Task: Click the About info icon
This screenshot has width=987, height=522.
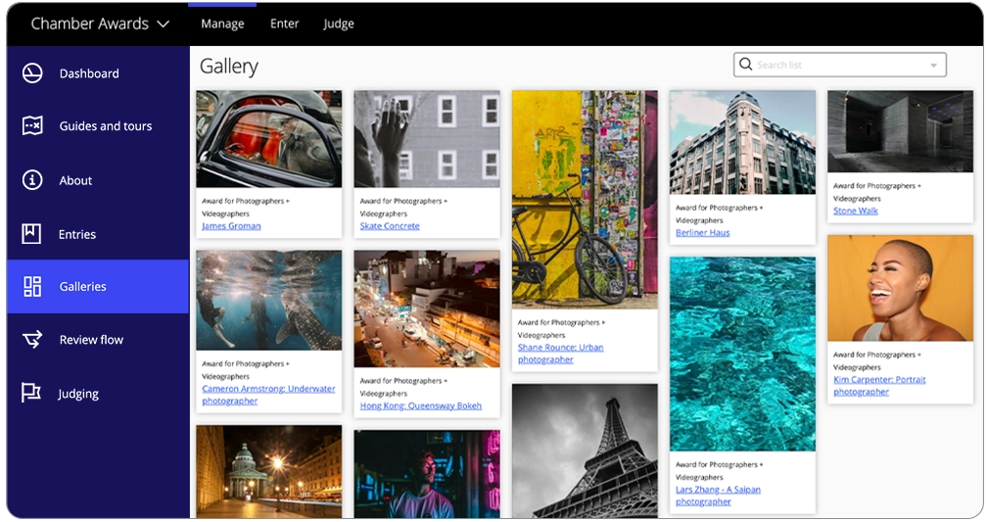Action: point(32,180)
